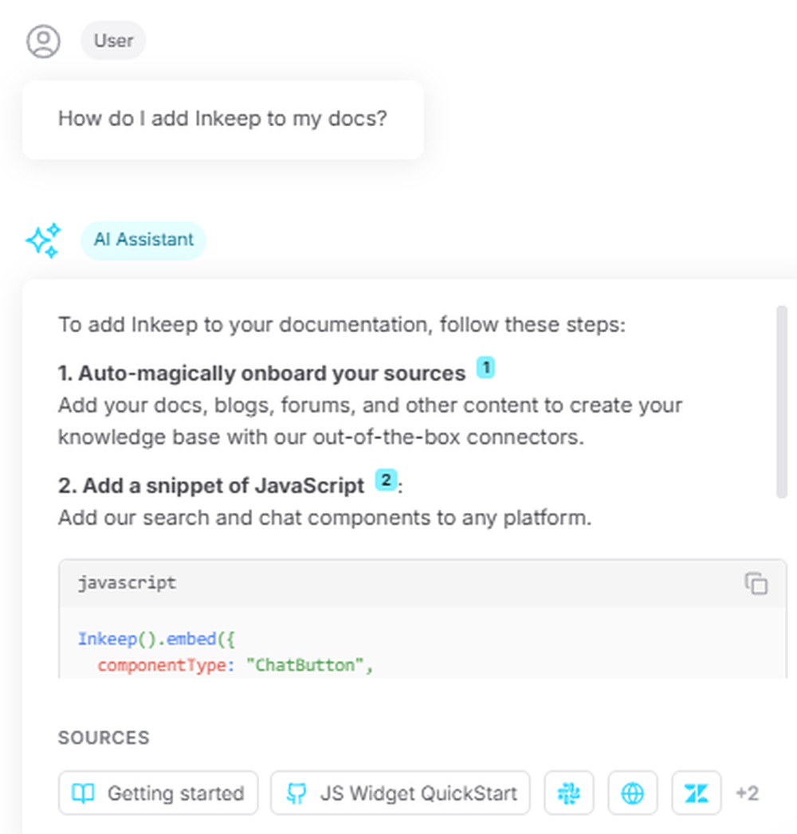
Task: Click the AI Assistant sparkle icon
Action: 43,240
